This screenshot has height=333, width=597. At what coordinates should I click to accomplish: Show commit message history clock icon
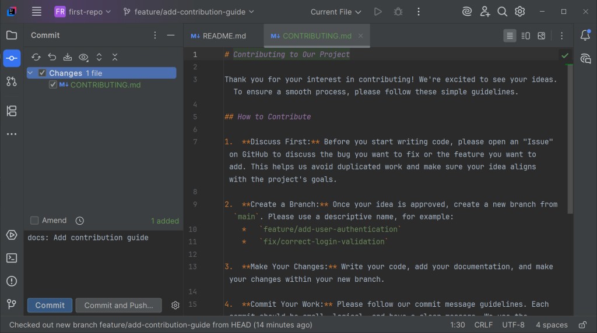pos(79,221)
